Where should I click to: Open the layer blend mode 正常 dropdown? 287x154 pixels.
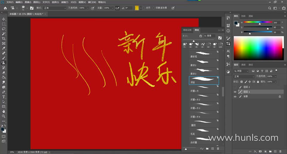point(244,76)
